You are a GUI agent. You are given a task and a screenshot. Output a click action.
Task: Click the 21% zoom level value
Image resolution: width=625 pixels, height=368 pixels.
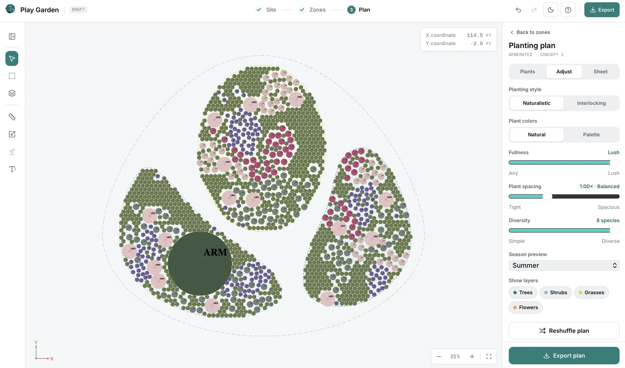[455, 357]
